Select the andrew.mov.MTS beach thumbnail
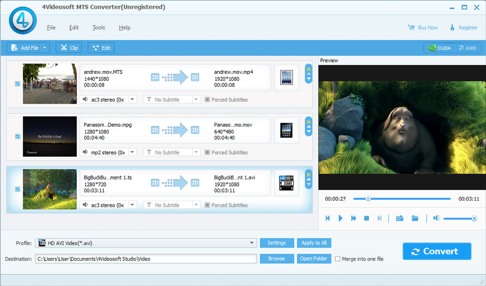Image resolution: width=486 pixels, height=286 pixels. pos(50,83)
